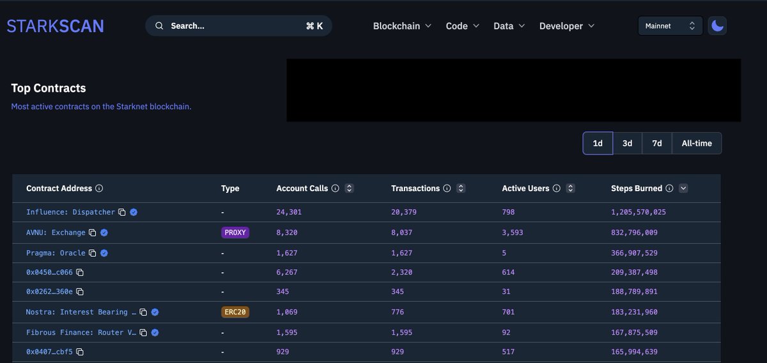Open the Mainnet network selector
The width and height of the screenshot is (767, 363).
670,26
